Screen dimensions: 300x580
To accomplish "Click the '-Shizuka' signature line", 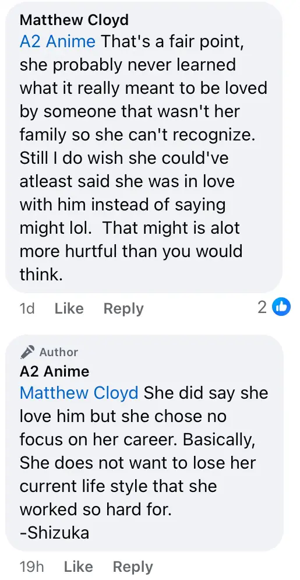I will pyautogui.click(x=54, y=533).
